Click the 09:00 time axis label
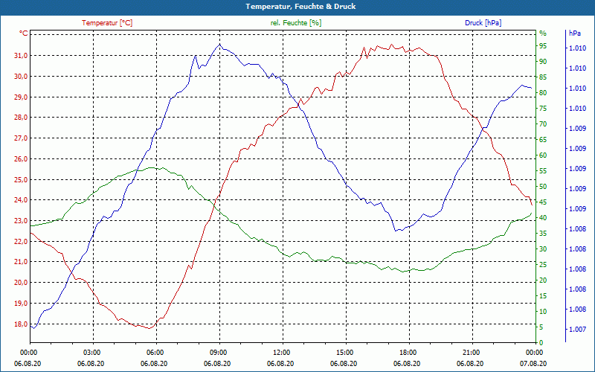 pos(219,352)
